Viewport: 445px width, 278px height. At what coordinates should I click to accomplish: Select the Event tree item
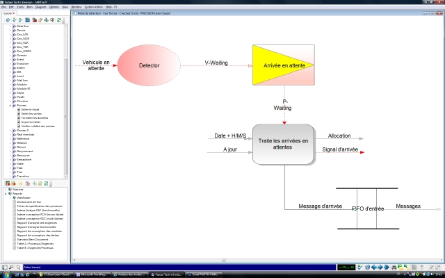(20, 60)
